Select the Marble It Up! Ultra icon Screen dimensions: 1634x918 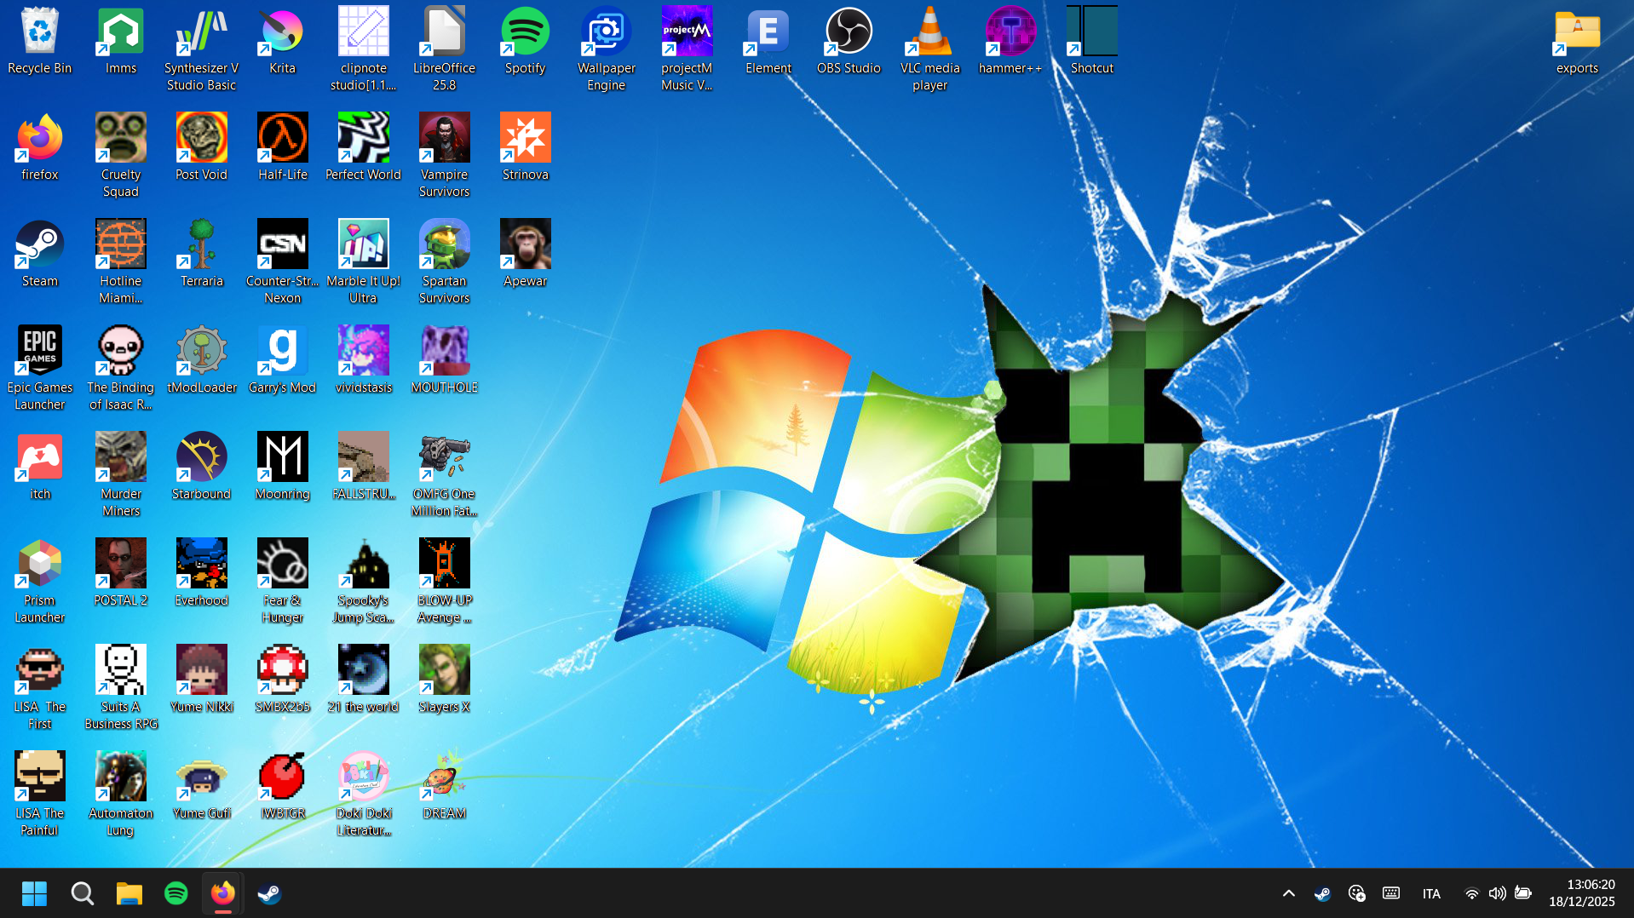point(363,262)
